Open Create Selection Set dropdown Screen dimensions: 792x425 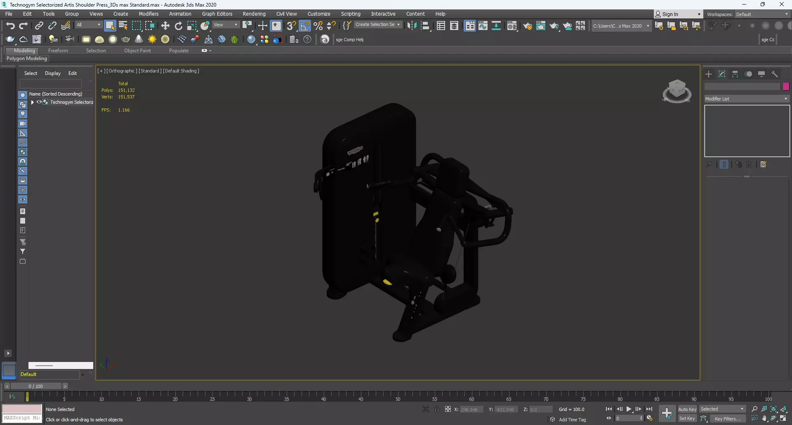(x=377, y=25)
